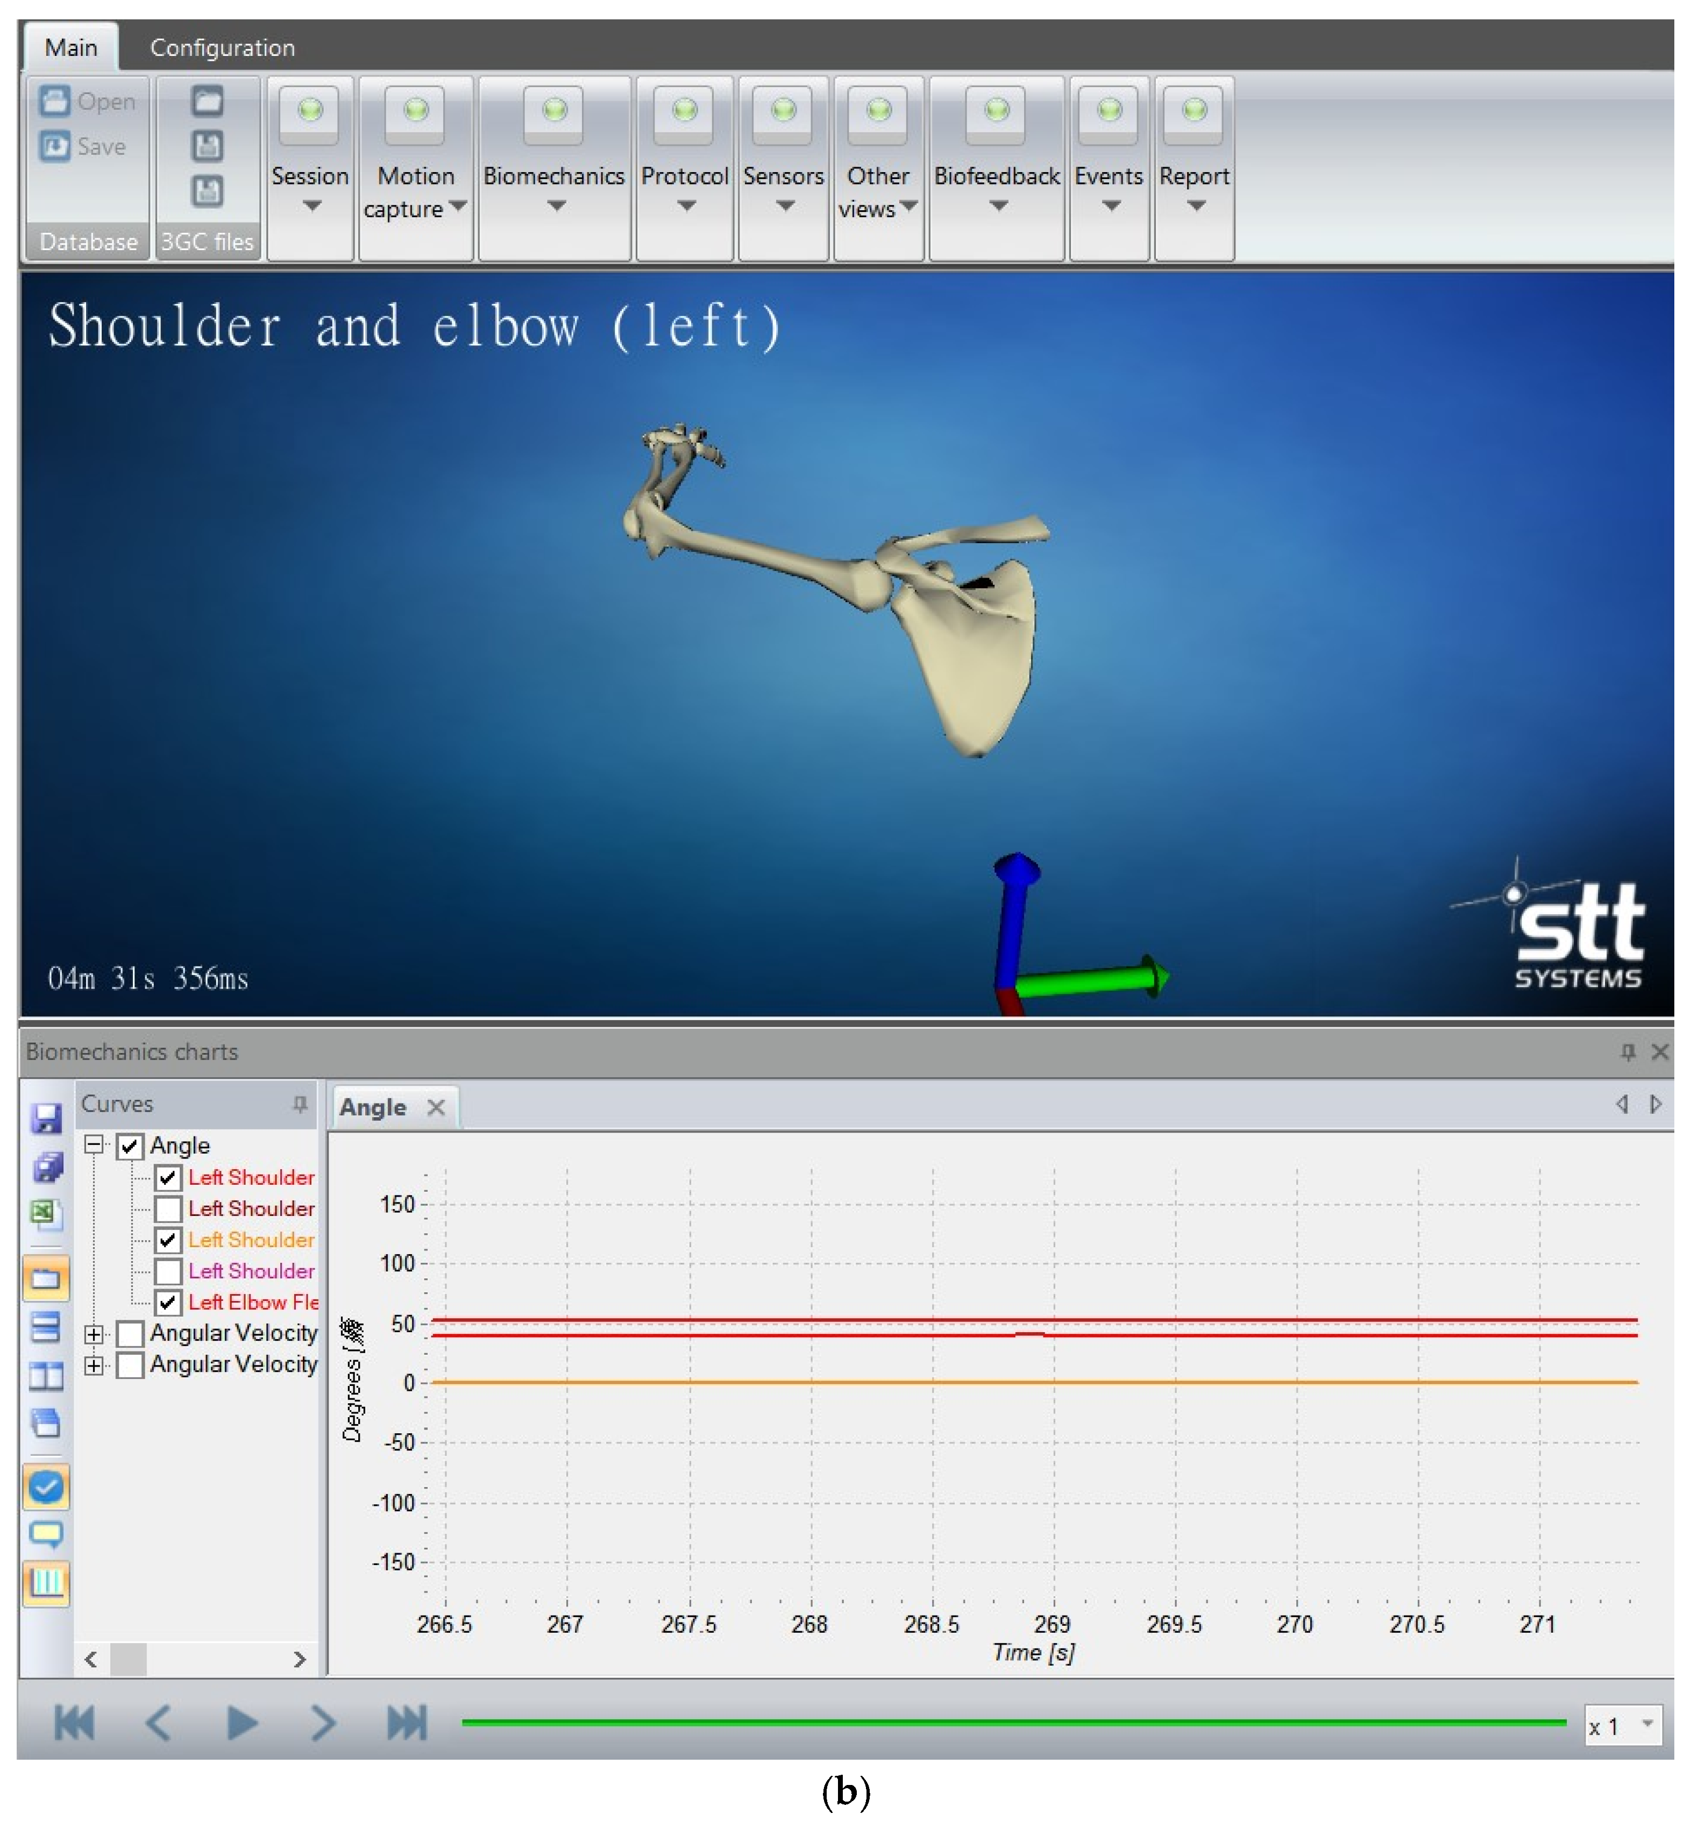This screenshot has height=1828, width=1698.
Task: Uncheck the Left Elbow Fle curve checkbox
Action: click(x=168, y=1301)
